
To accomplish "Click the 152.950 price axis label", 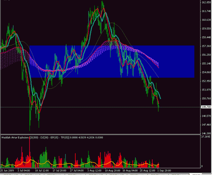I will point(206,81).
